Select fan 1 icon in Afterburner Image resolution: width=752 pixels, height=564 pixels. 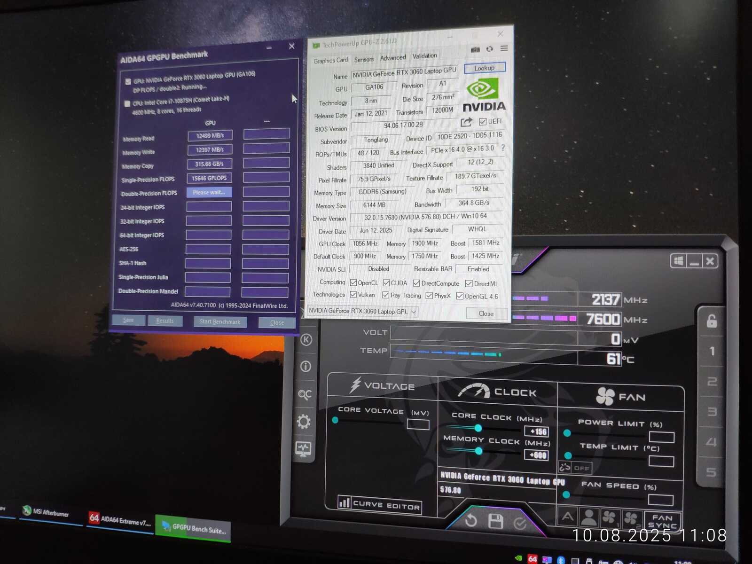click(610, 518)
